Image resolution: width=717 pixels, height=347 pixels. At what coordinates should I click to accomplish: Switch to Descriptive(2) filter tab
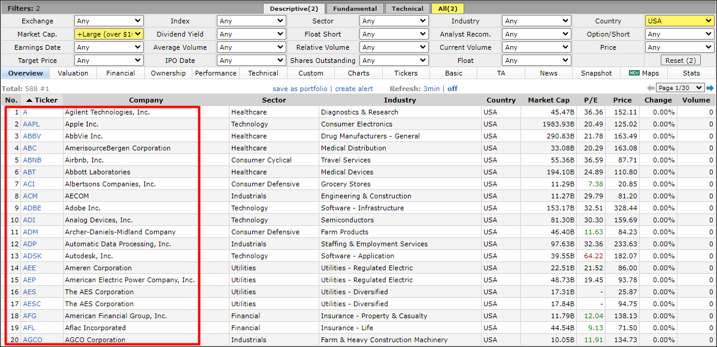(294, 8)
